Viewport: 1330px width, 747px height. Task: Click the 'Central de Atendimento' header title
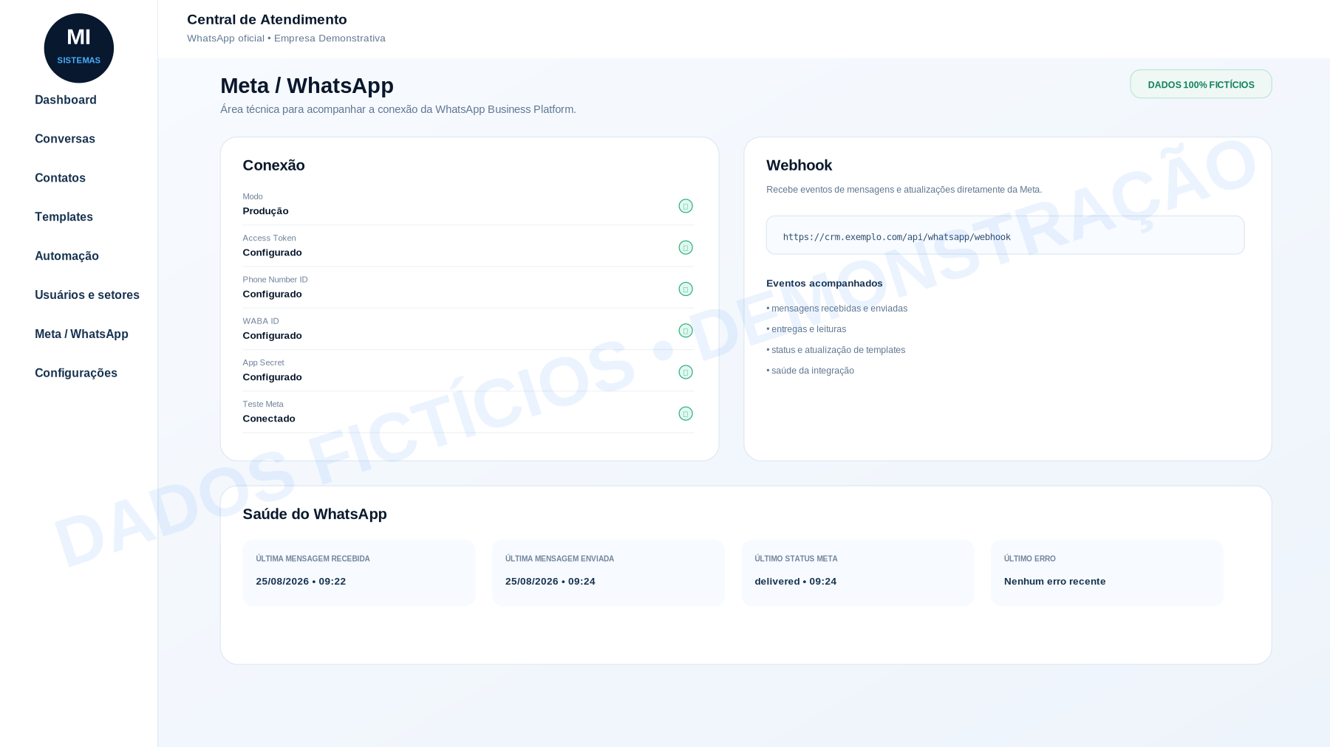[x=267, y=20]
